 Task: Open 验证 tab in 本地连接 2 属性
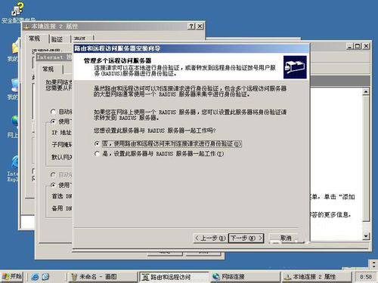point(57,39)
